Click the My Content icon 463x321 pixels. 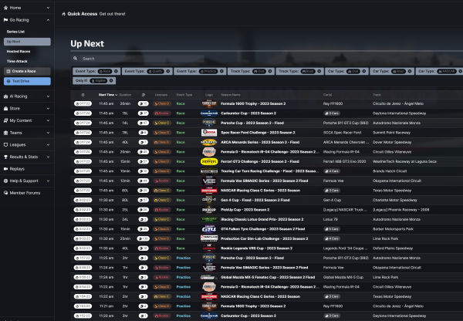pos(5,120)
